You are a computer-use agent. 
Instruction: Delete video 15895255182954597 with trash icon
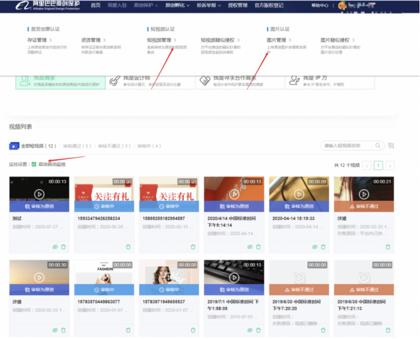193,247
